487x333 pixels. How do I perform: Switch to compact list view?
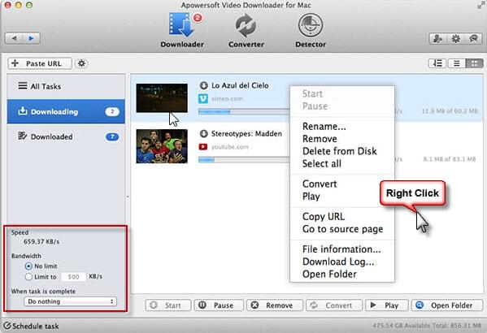[x=456, y=63]
